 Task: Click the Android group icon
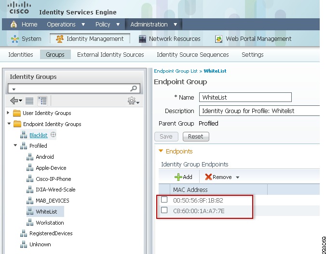tap(30, 157)
